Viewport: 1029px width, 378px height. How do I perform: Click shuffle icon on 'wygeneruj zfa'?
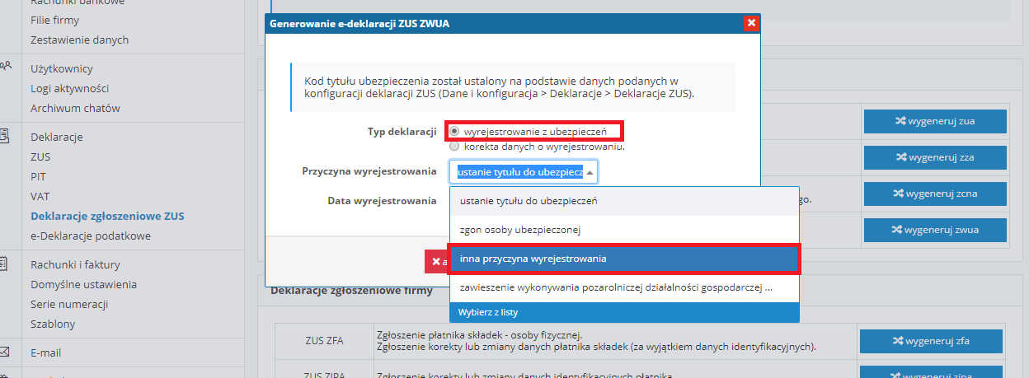(x=900, y=341)
